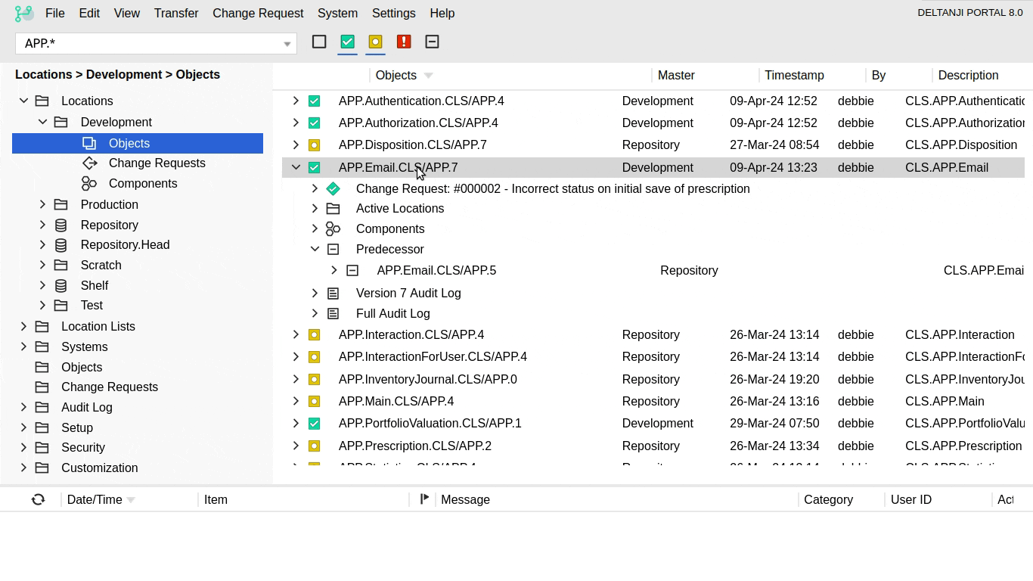This screenshot has height=581, width=1033.
Task: Select the Change Requests top-level sidebar item
Action: [110, 387]
